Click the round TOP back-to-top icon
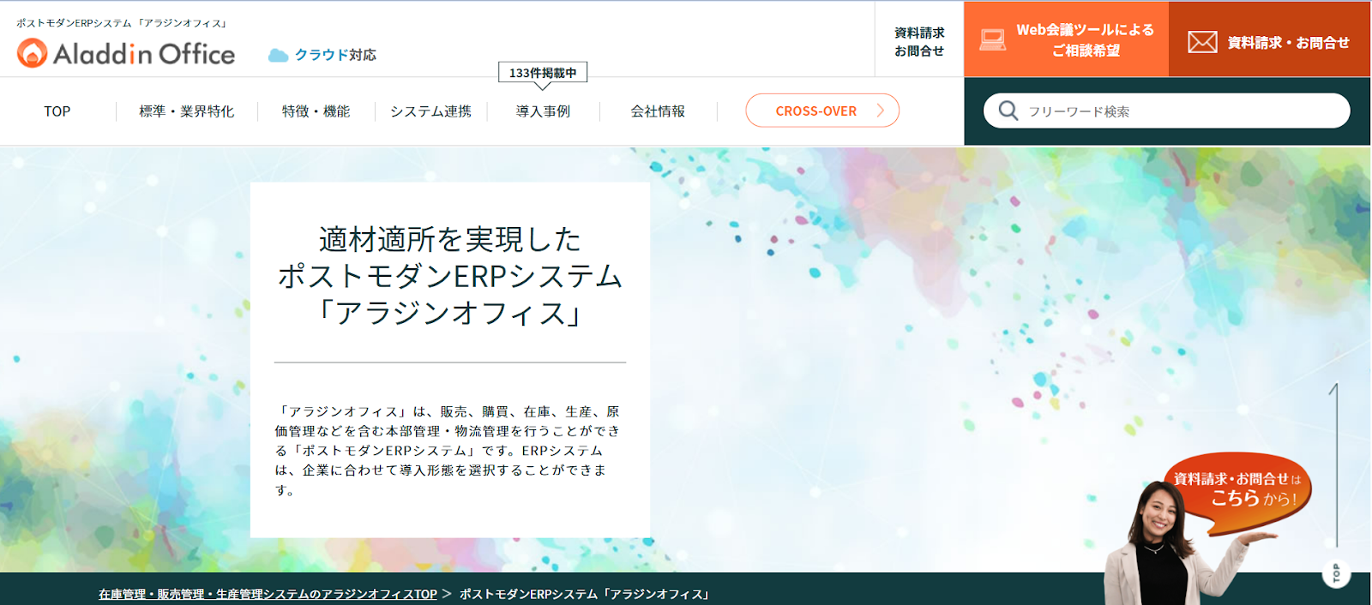 tap(1336, 573)
